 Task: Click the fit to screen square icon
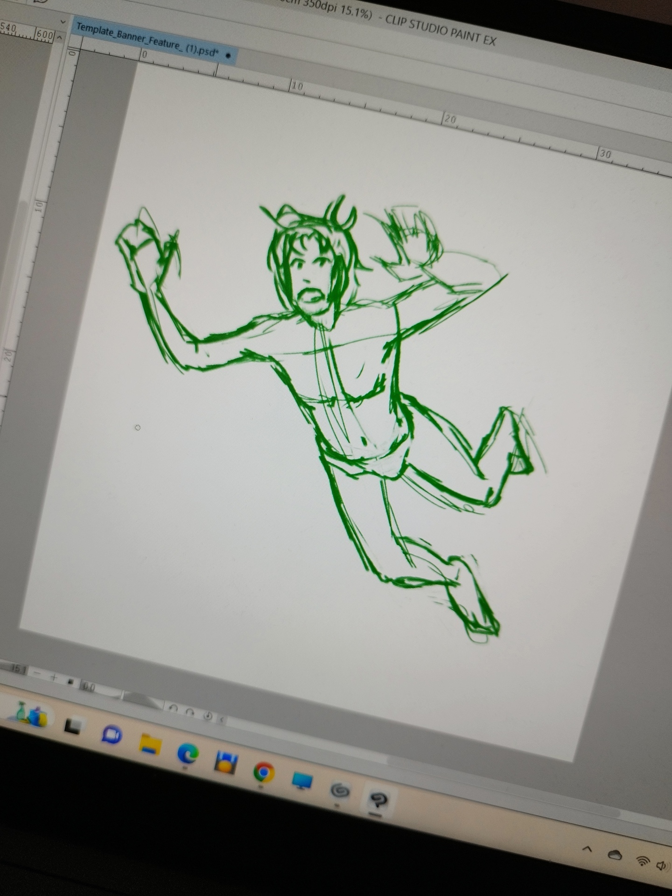(70, 682)
